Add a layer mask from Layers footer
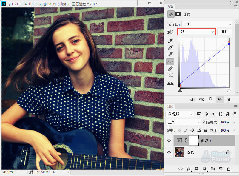The image size is (239, 176). (196, 169)
